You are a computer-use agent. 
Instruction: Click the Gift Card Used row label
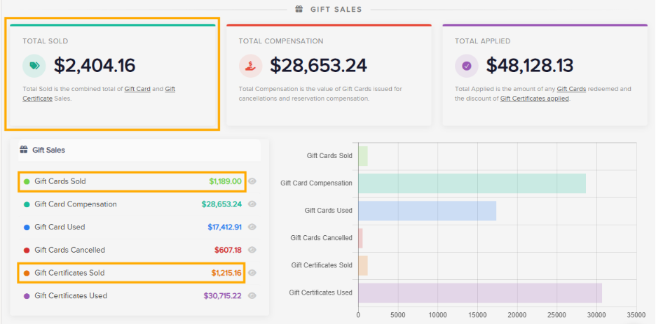point(60,227)
